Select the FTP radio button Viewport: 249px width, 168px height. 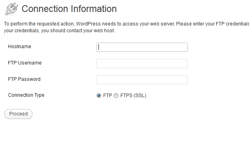pyautogui.click(x=99, y=96)
